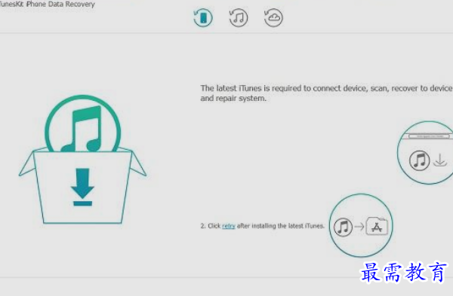Select Recover from iOS device mode icon
This screenshot has height=296, width=453.
point(203,17)
